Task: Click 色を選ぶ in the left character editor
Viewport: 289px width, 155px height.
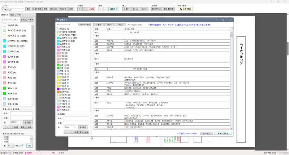Action: (28, 123)
